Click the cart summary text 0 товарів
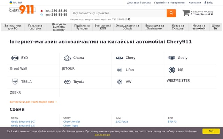 197,14
